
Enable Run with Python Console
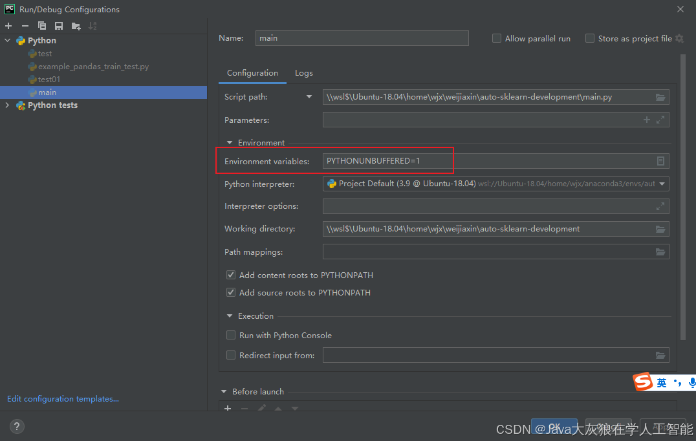(231, 335)
